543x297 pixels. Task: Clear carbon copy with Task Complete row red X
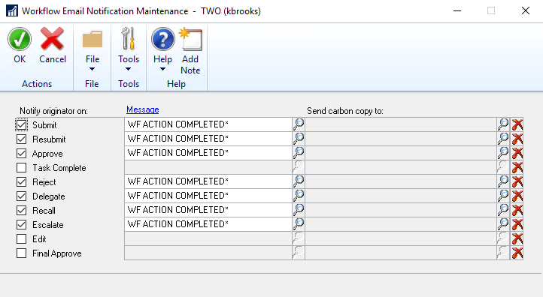pyautogui.click(x=517, y=167)
